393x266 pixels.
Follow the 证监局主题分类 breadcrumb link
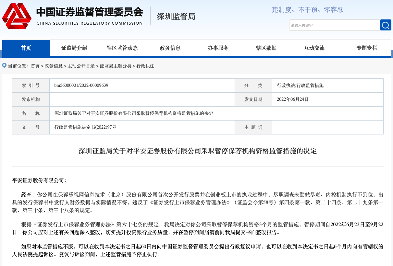pyautogui.click(x=116, y=66)
